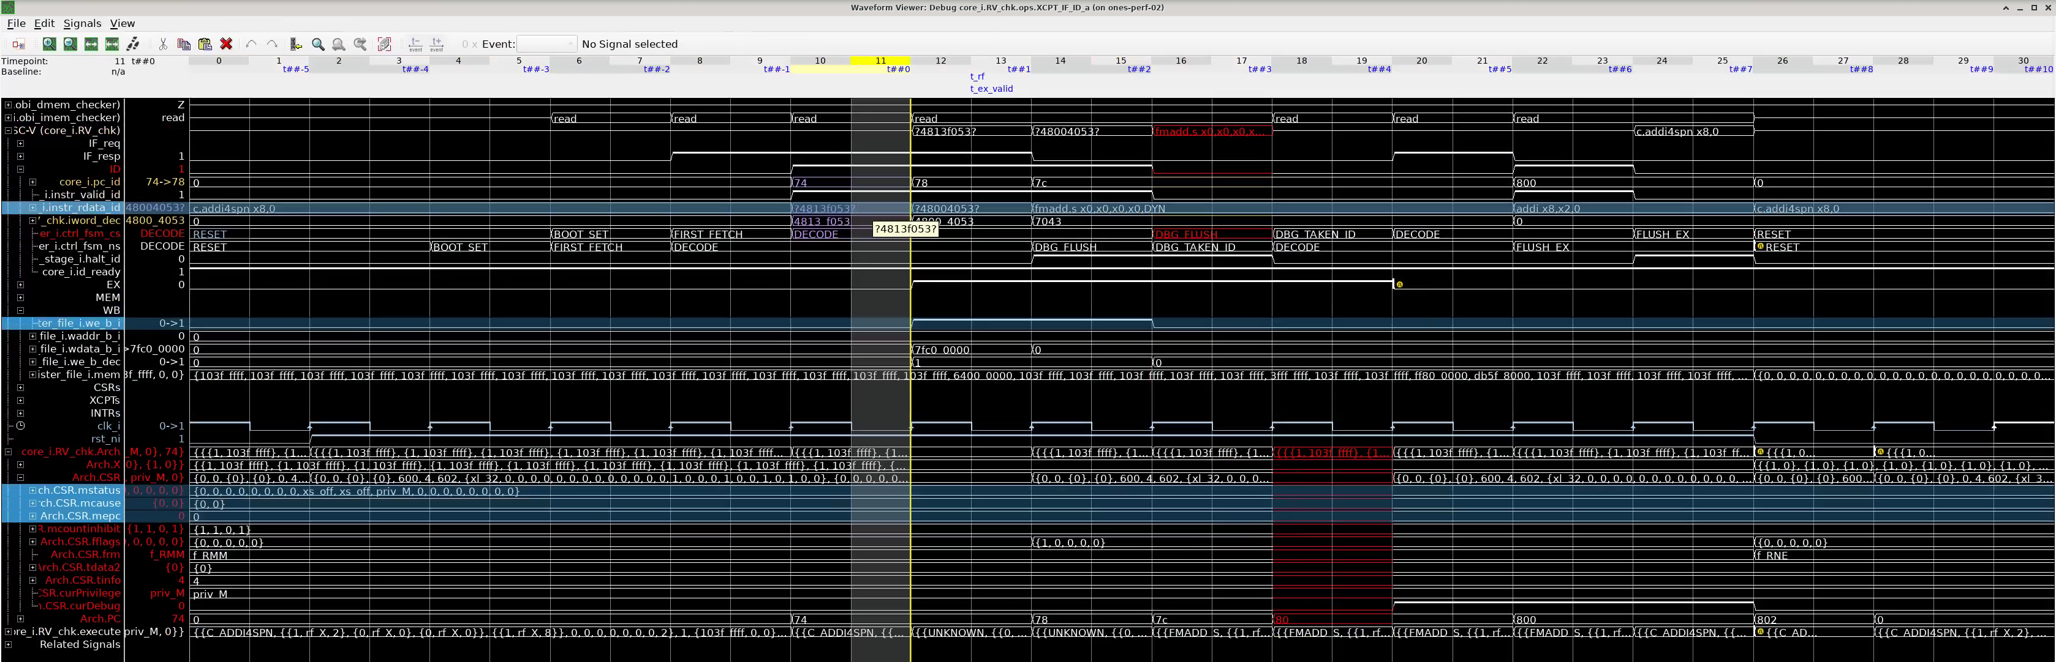Image resolution: width=2056 pixels, height=662 pixels.
Task: Open the Signals menu
Action: [82, 23]
